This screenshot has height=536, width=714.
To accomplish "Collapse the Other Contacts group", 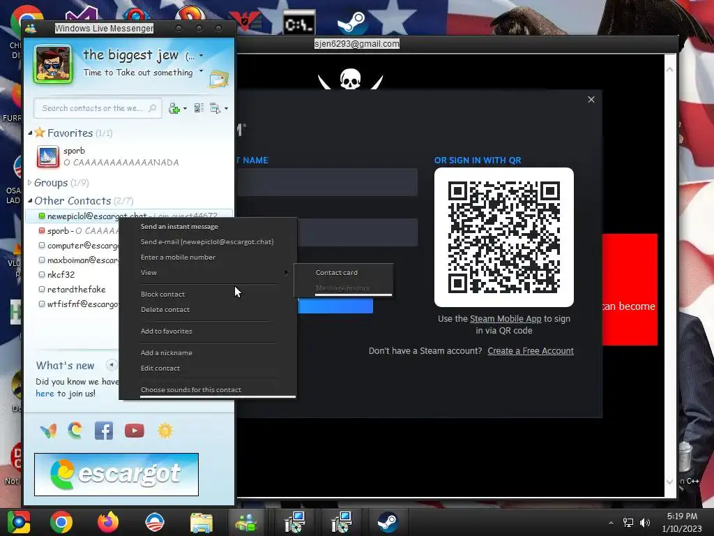I will (30, 200).
